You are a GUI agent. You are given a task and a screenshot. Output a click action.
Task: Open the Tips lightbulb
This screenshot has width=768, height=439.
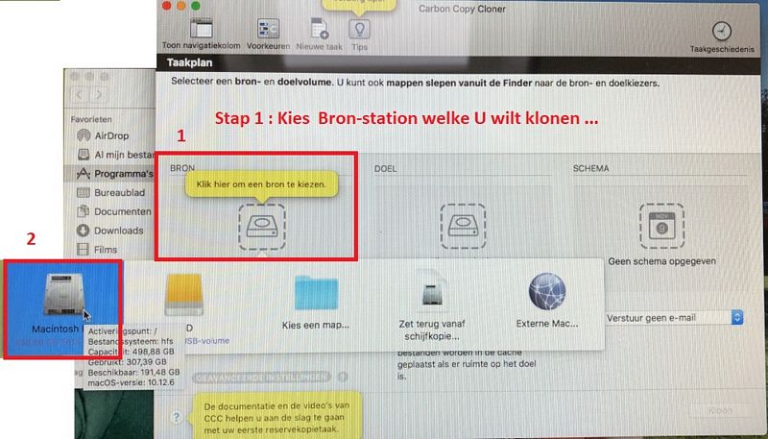(x=359, y=35)
